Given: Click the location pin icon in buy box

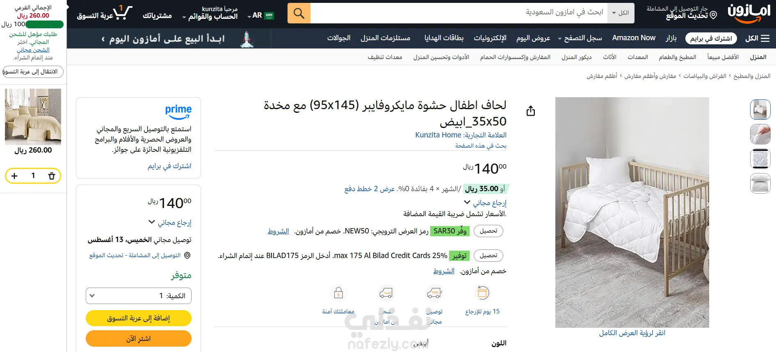Looking at the screenshot, I should pos(187,256).
